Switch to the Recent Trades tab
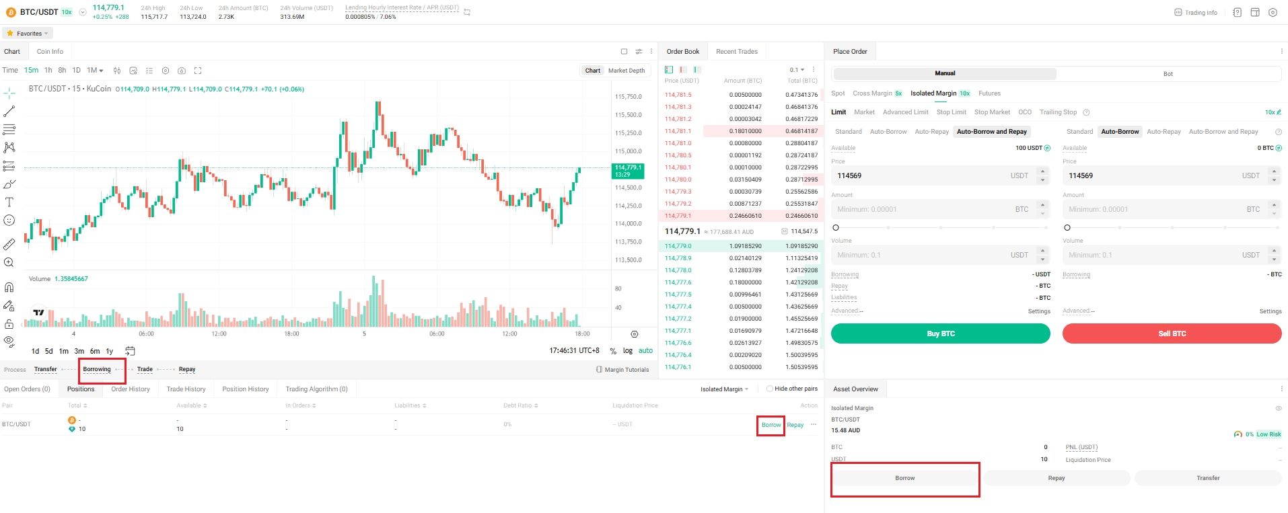Screen dimensions: 1288x513 point(736,52)
